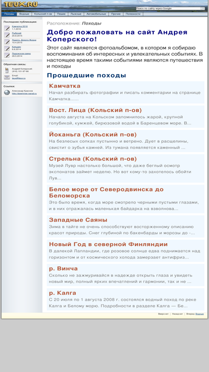Open the Новый Год в северной Финляндии heading
This screenshot has height=372, width=209.
coord(108,244)
